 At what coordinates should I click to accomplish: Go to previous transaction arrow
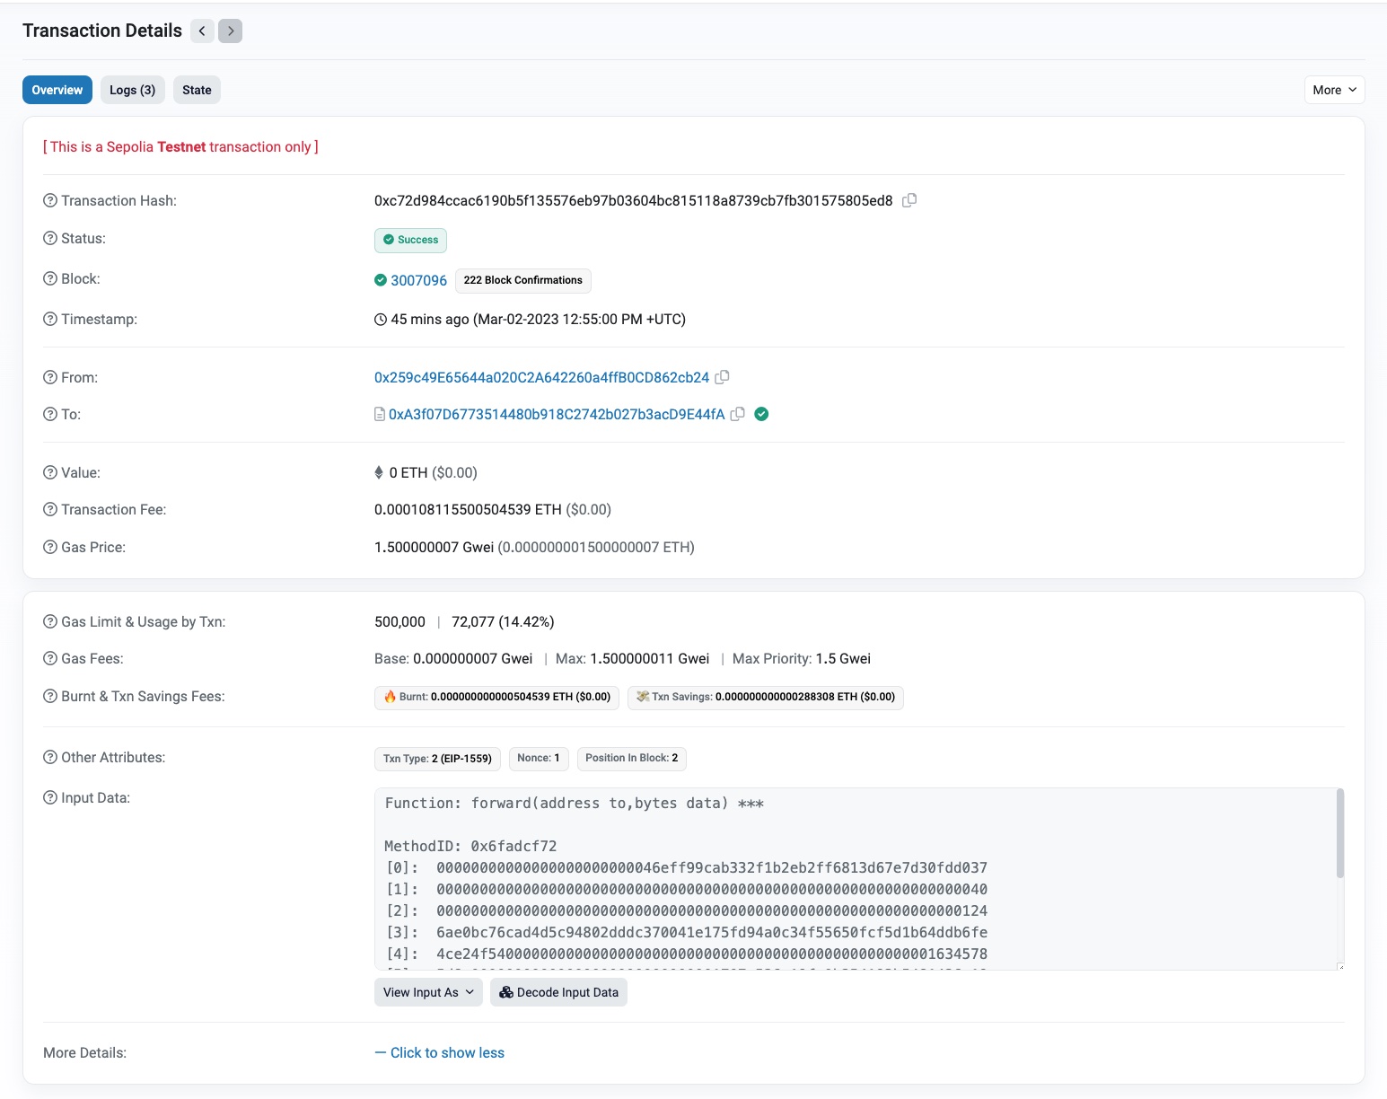click(202, 31)
